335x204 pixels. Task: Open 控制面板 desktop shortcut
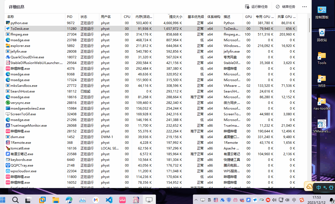322,12
